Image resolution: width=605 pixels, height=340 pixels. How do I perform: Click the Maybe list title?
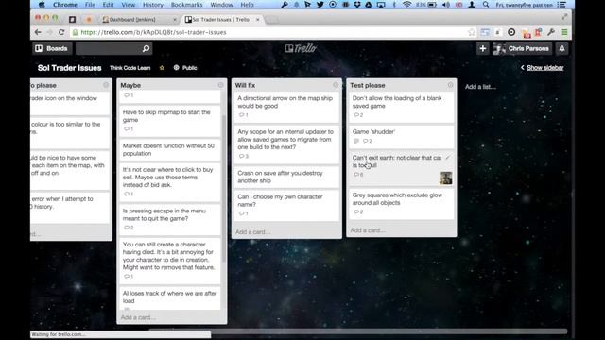tap(130, 85)
